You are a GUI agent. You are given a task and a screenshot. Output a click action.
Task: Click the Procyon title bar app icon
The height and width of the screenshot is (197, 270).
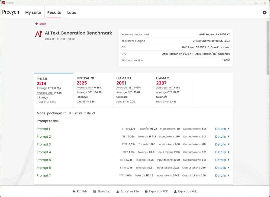(x=3, y=3)
